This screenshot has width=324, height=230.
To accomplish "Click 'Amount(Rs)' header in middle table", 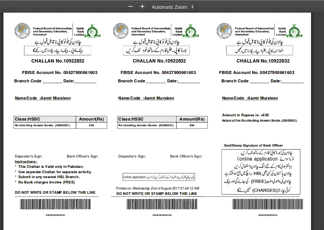I will click(192, 119).
